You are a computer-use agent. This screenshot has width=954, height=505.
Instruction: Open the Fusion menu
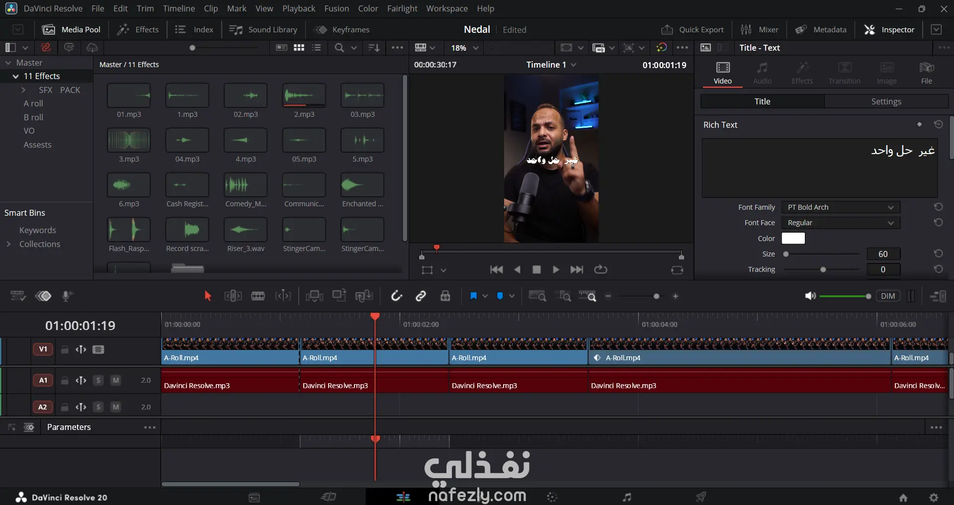[x=337, y=8]
